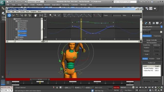Collapse the Zero Euler XYZ track
Screen dimensions: 164x92
point(17,29)
